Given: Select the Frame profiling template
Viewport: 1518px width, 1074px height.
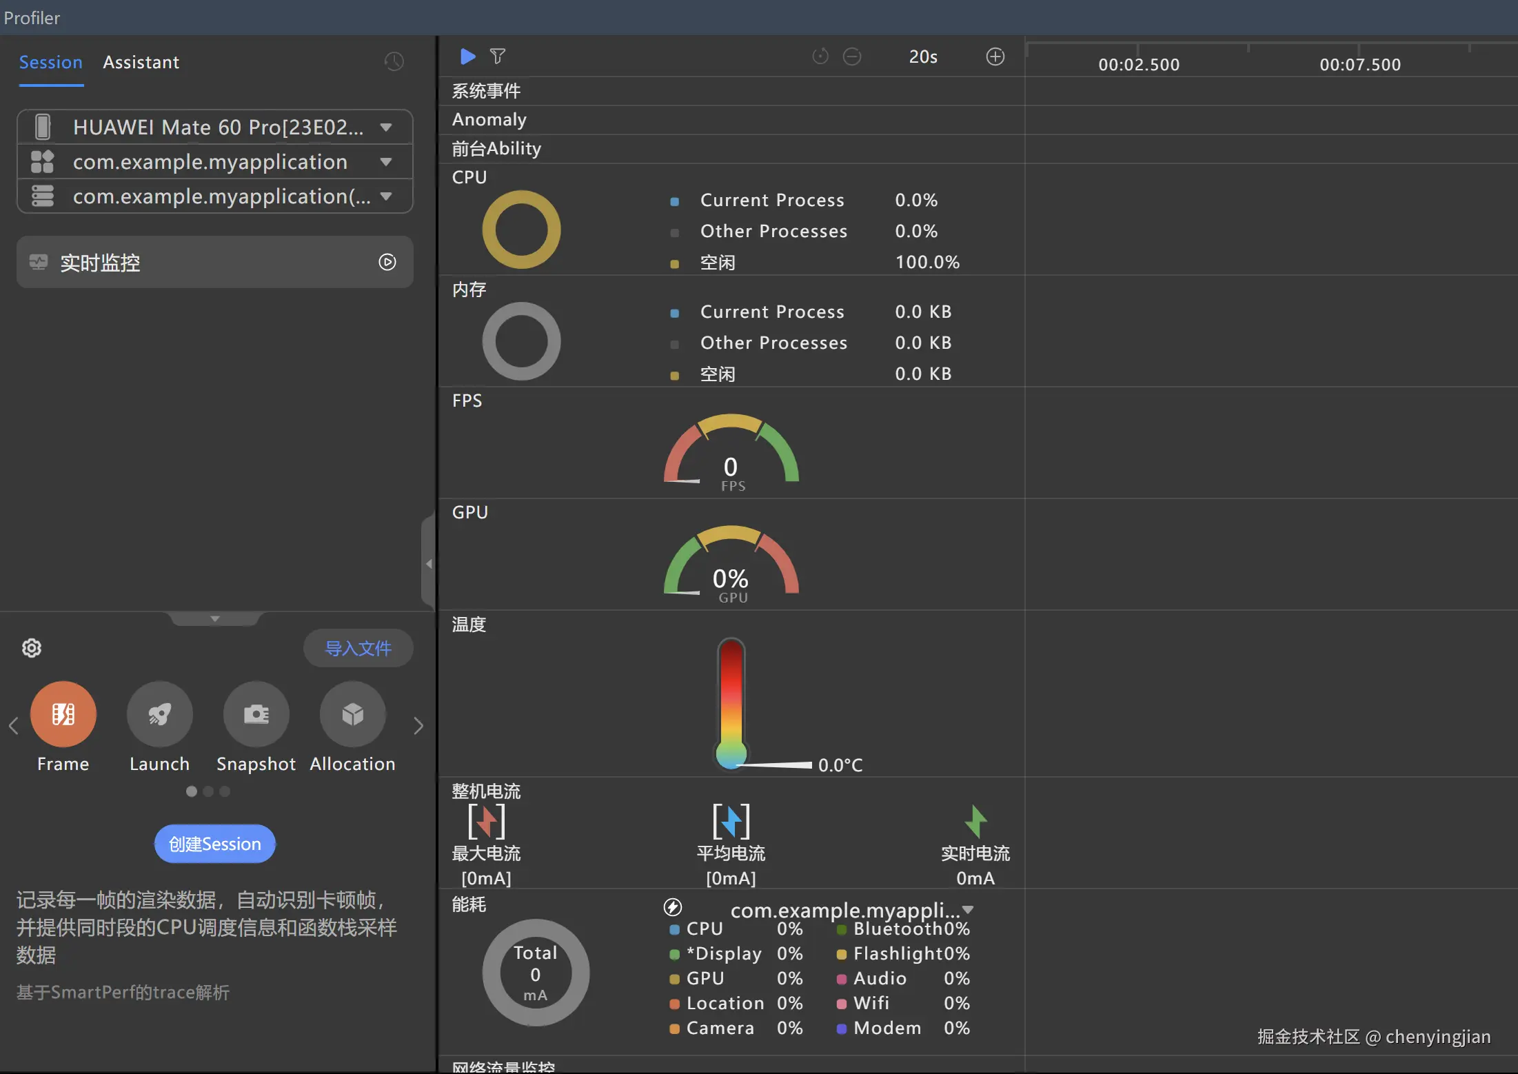Looking at the screenshot, I should (x=63, y=714).
